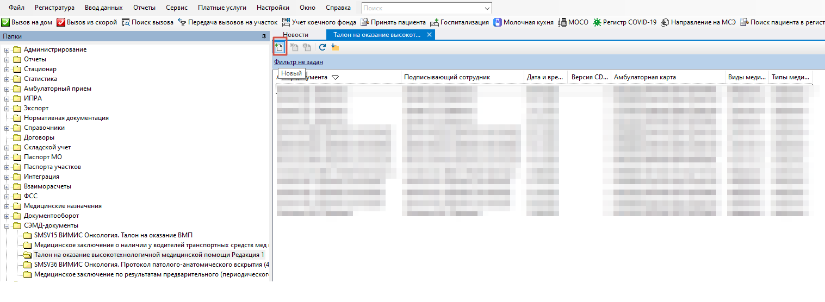Select SMSV36 ВИМИС Онкология. Протокол патолого-анатомического вскрытия
The width and height of the screenshot is (825, 302).
click(x=152, y=265)
